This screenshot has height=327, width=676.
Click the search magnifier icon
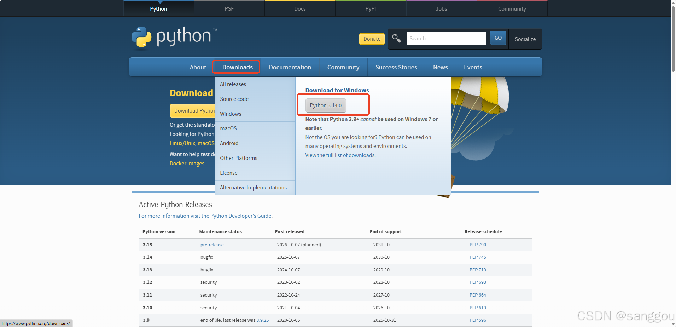[396, 38]
